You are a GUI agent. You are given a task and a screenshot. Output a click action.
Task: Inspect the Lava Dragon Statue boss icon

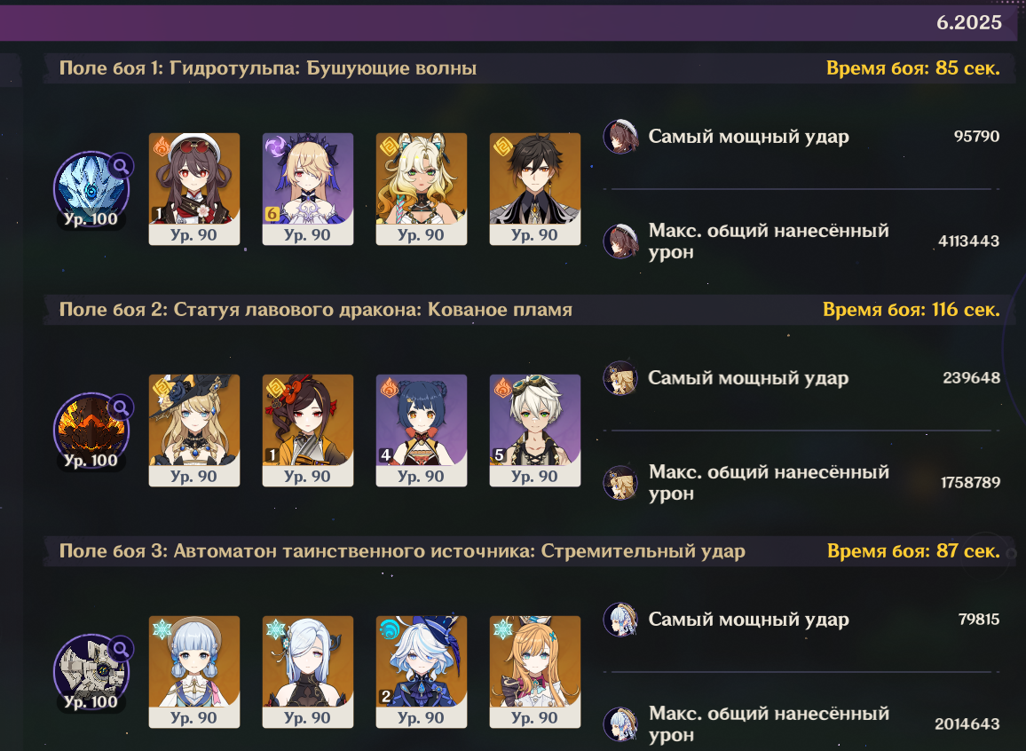[x=91, y=430]
